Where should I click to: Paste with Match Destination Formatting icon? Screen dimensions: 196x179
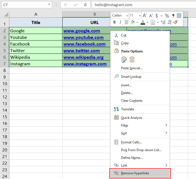click(132, 59)
